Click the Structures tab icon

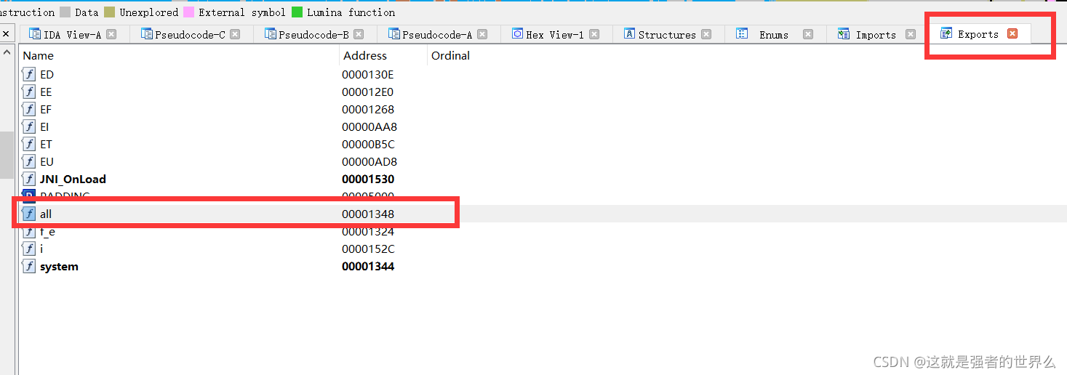pos(630,33)
